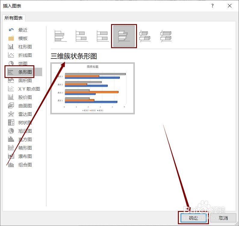Choose 条形图 chart category label
Viewport: 239px width, 226px height.
pyautogui.click(x=25, y=72)
